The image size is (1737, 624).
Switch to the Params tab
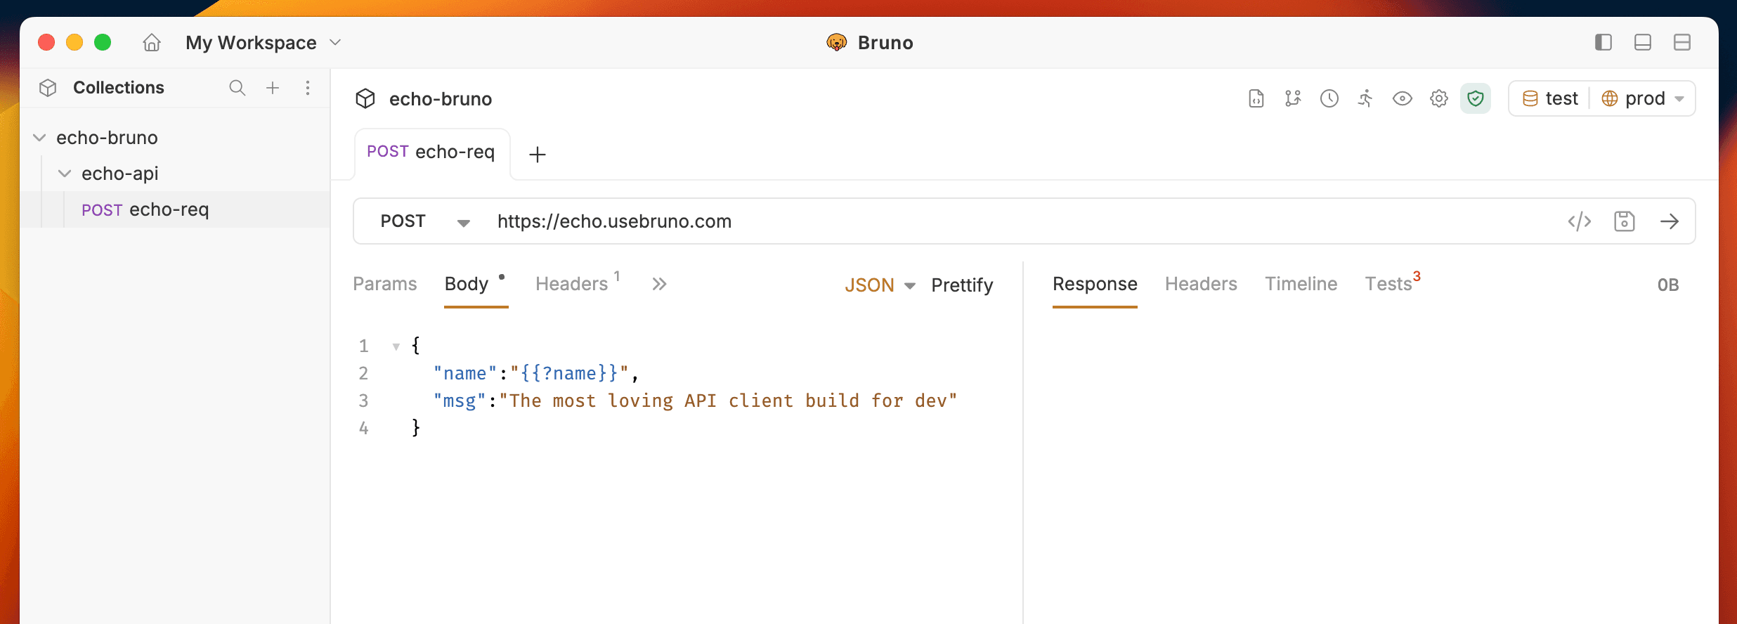tap(384, 284)
